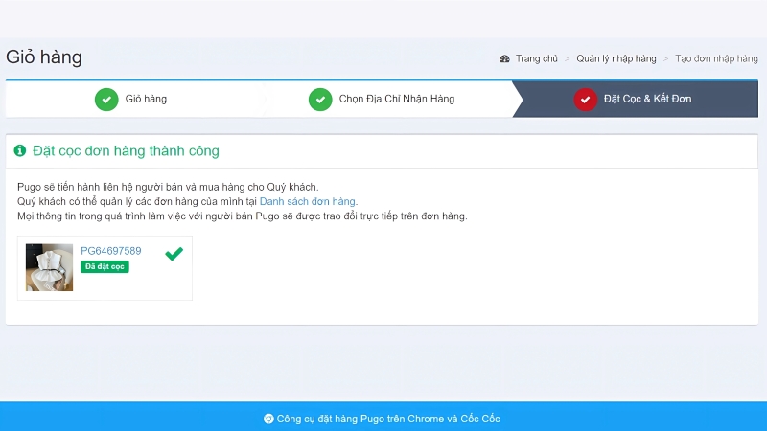Click the dashboard icon before Trang chủ
This screenshot has height=431, width=767.
point(504,58)
